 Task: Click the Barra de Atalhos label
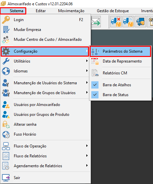click(x=117, y=85)
